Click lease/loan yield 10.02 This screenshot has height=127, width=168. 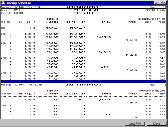coord(162,46)
